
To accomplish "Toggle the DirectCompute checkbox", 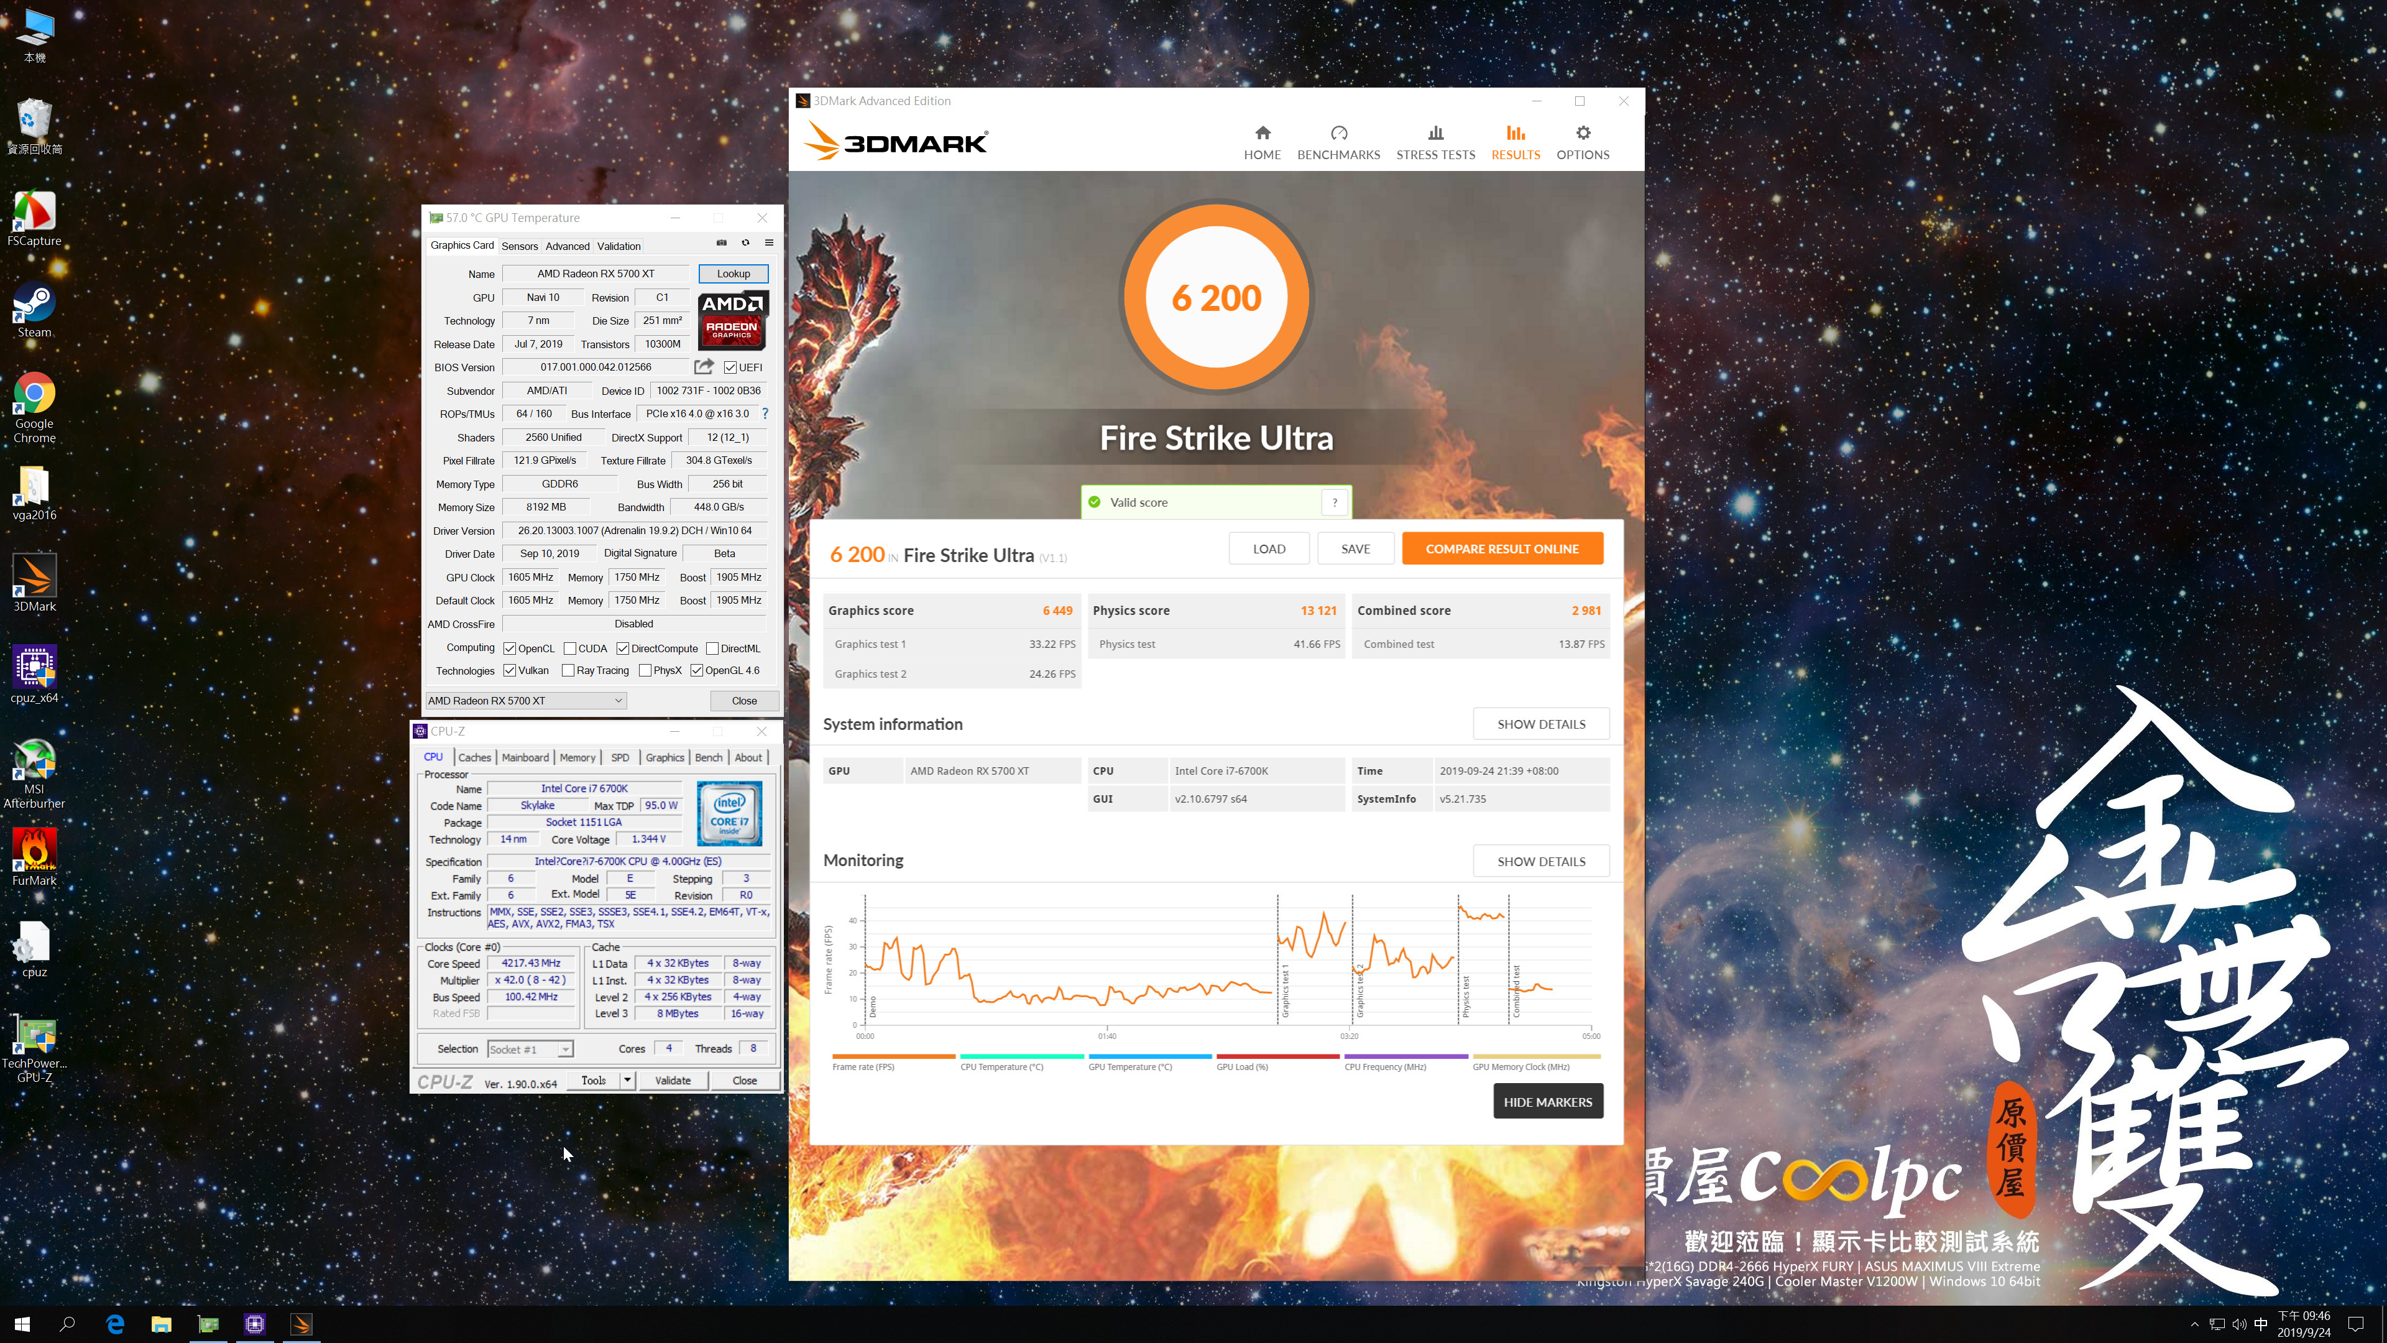I will 623,648.
